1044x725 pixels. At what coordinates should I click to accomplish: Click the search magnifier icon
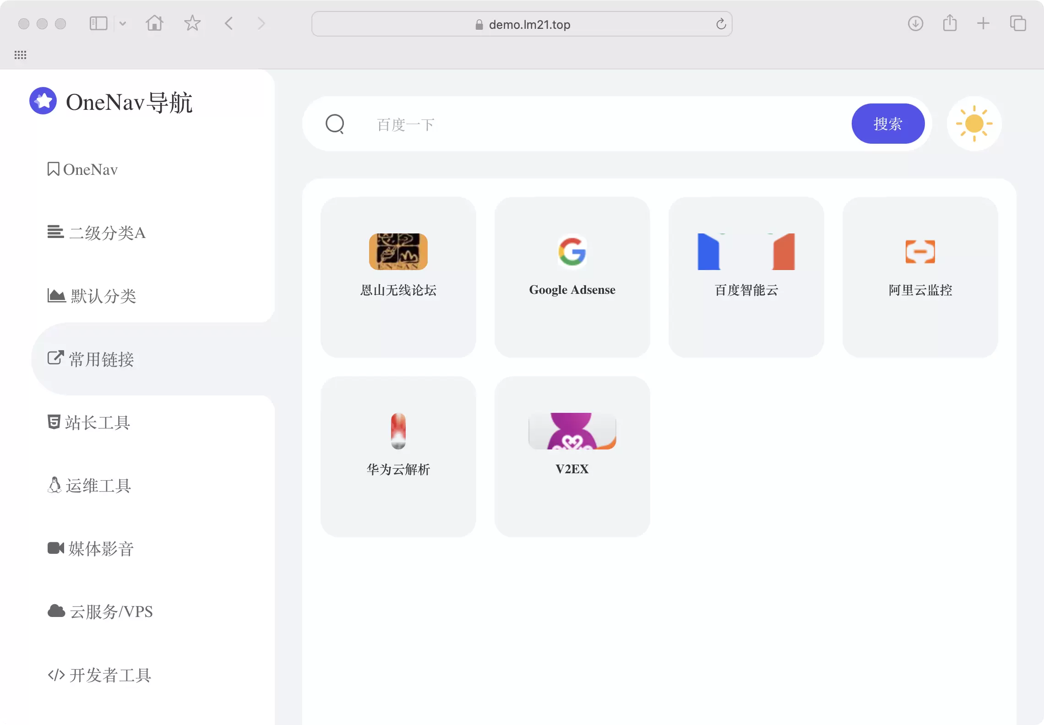tap(335, 124)
